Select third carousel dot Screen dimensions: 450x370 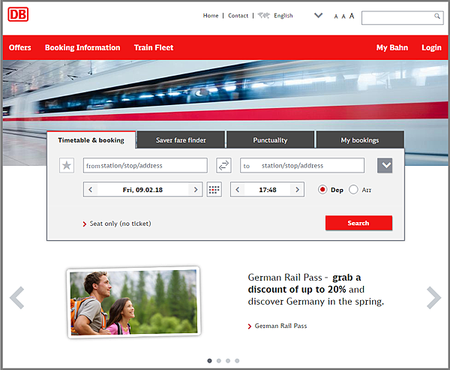tap(228, 360)
